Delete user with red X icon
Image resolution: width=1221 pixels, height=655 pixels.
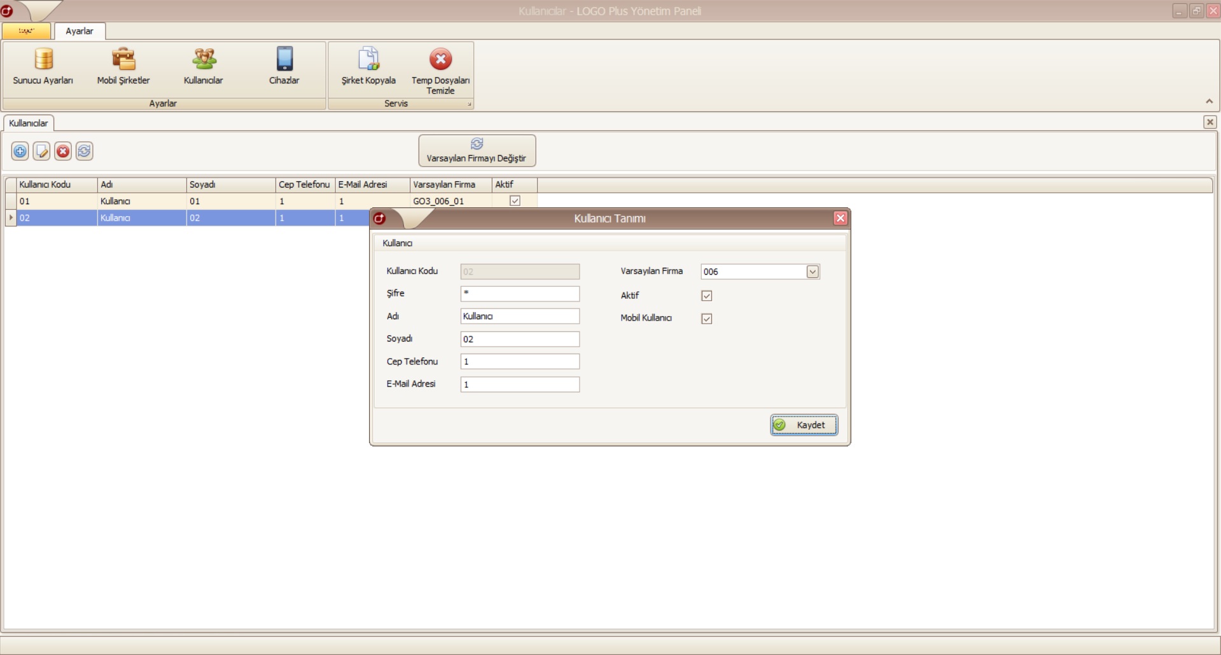point(63,151)
